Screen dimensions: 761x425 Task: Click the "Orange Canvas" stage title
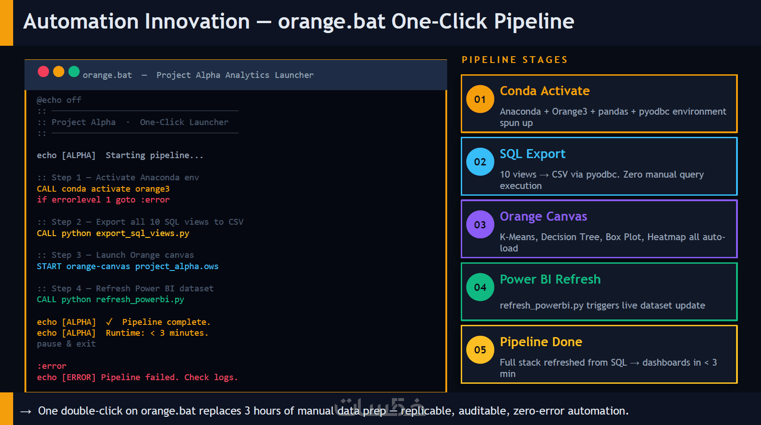(x=543, y=217)
